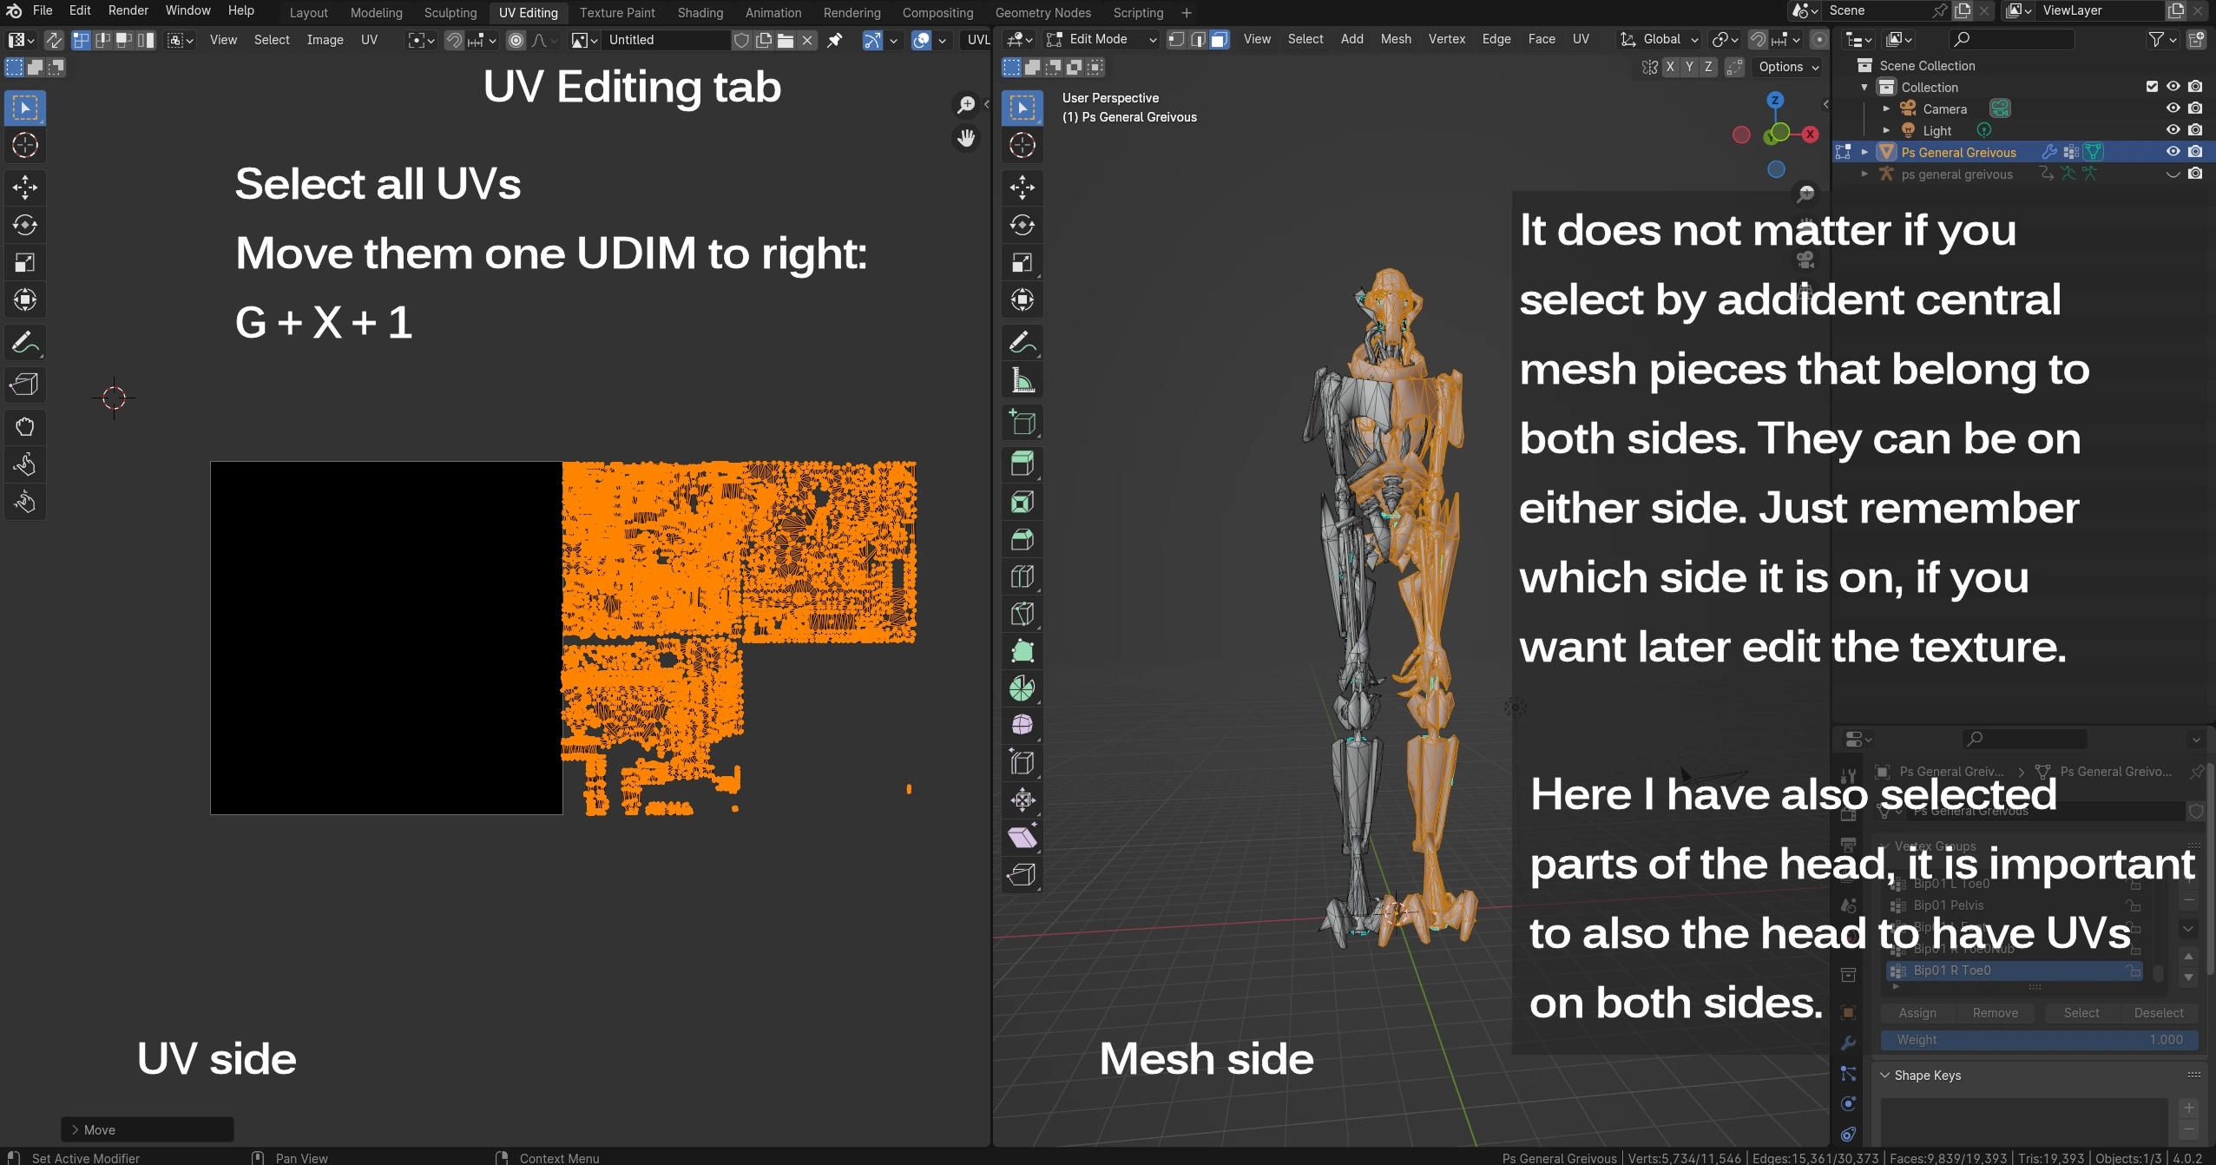The width and height of the screenshot is (2216, 1165).
Task: Click the Assign vertex group button
Action: pyautogui.click(x=1917, y=1013)
